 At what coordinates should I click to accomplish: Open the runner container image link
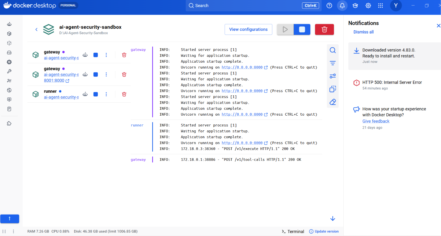(x=61, y=97)
